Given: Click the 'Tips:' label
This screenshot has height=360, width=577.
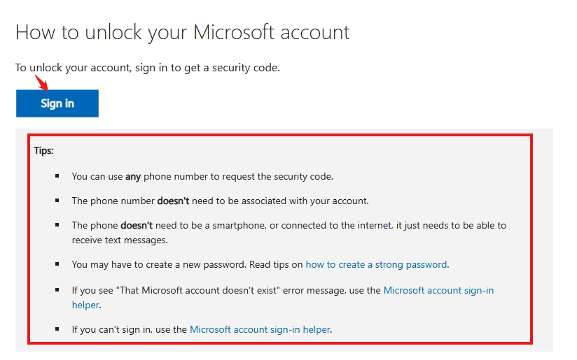Looking at the screenshot, I should (x=43, y=150).
